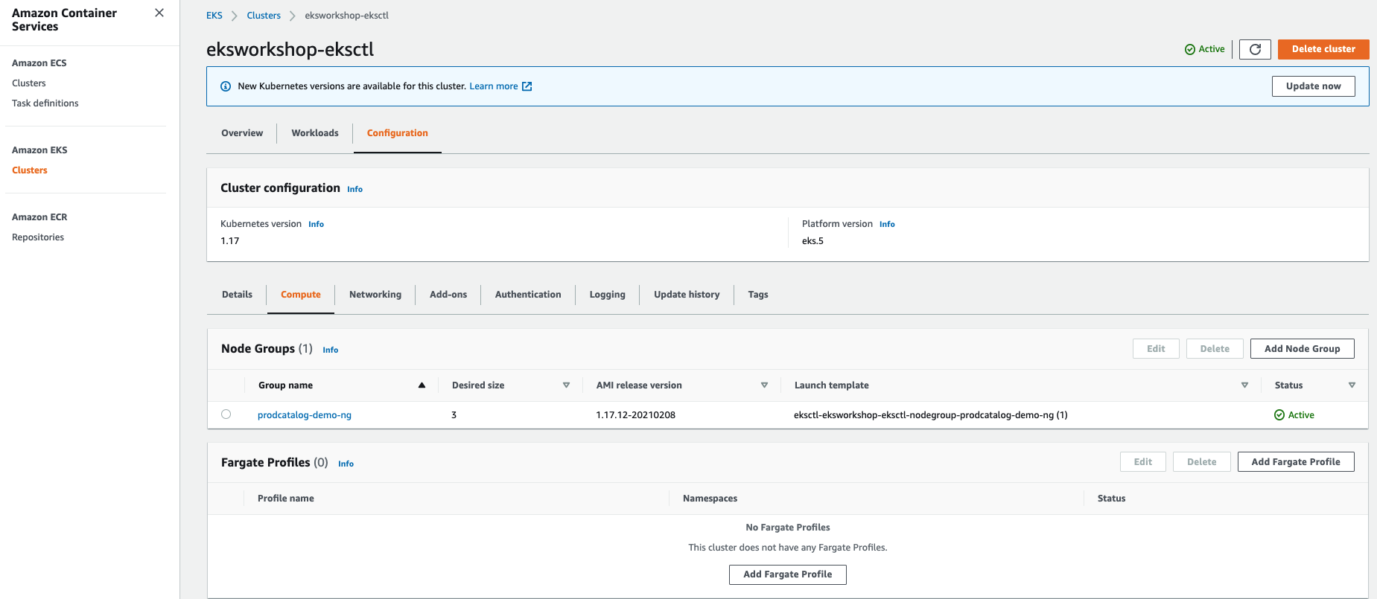Select the Configuration tab

398,133
